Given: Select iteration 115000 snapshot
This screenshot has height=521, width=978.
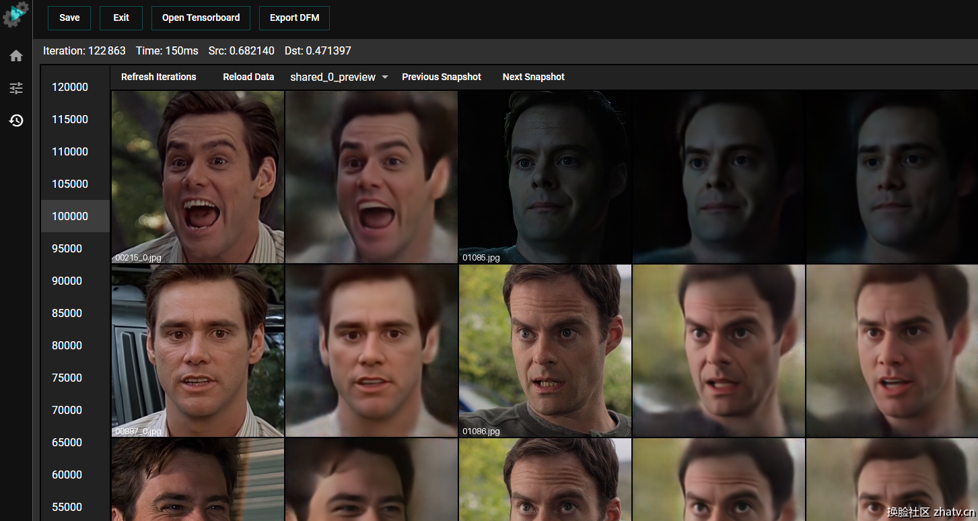Looking at the screenshot, I should pos(75,119).
